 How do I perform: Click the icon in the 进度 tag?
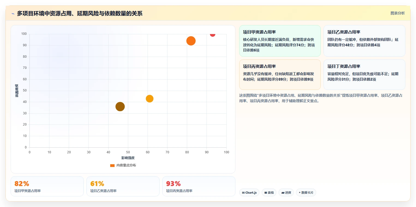[x=283, y=193]
